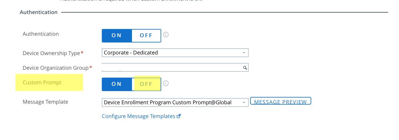Disable Custom Prompt with the OFF button
The image size is (399, 140).
pos(146,84)
